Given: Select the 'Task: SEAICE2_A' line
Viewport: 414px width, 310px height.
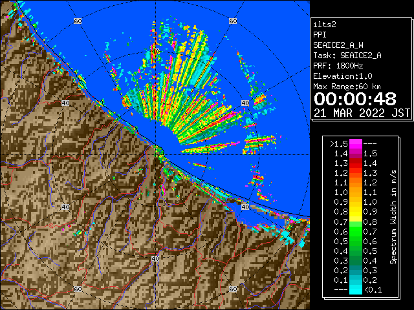Looking at the screenshot, I should click(x=347, y=56).
